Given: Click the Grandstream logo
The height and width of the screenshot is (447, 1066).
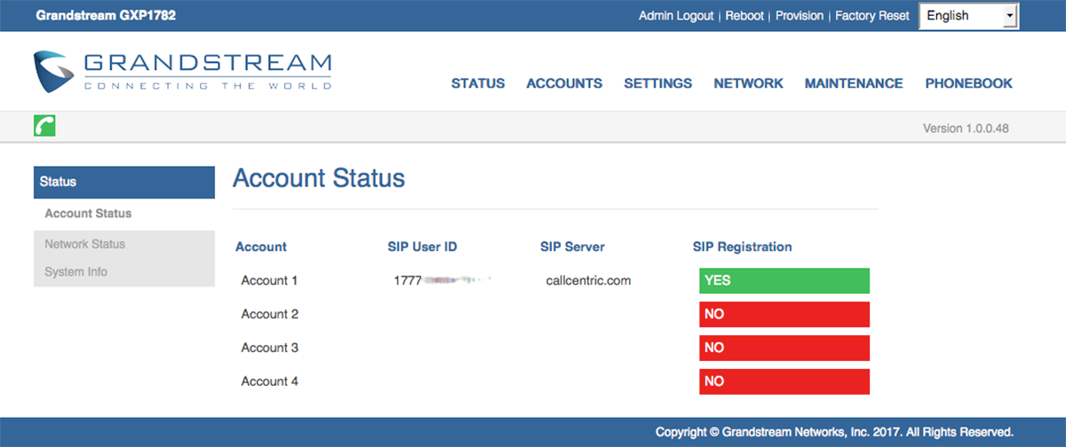Looking at the screenshot, I should coord(182,71).
